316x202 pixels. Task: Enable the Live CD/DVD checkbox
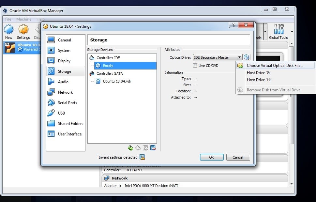195,66
